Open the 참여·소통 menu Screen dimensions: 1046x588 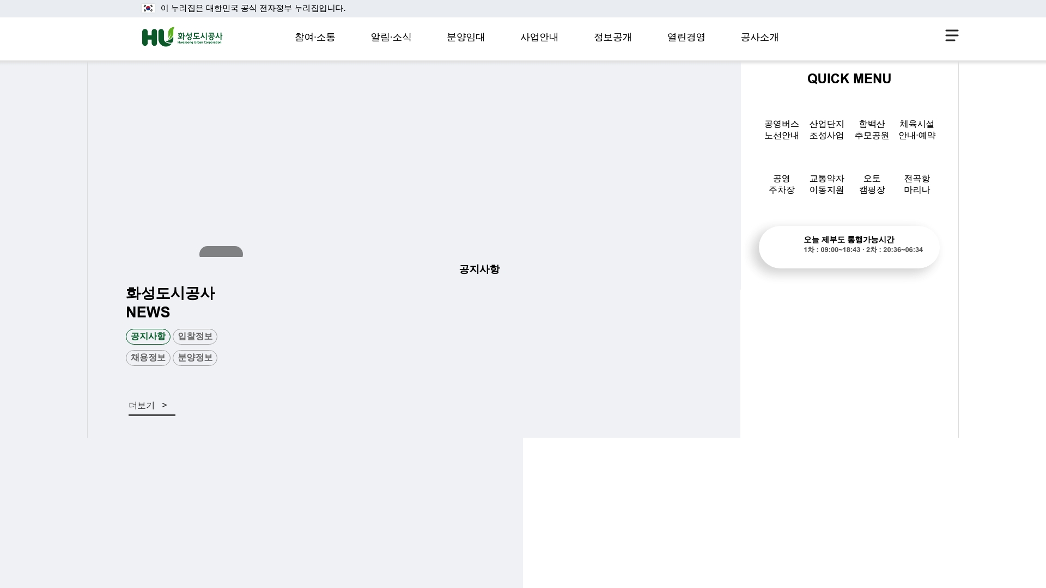tap(315, 38)
